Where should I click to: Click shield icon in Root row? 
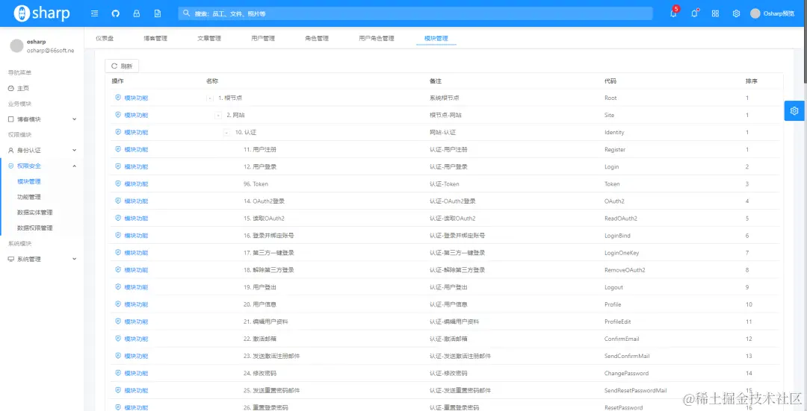(x=118, y=98)
